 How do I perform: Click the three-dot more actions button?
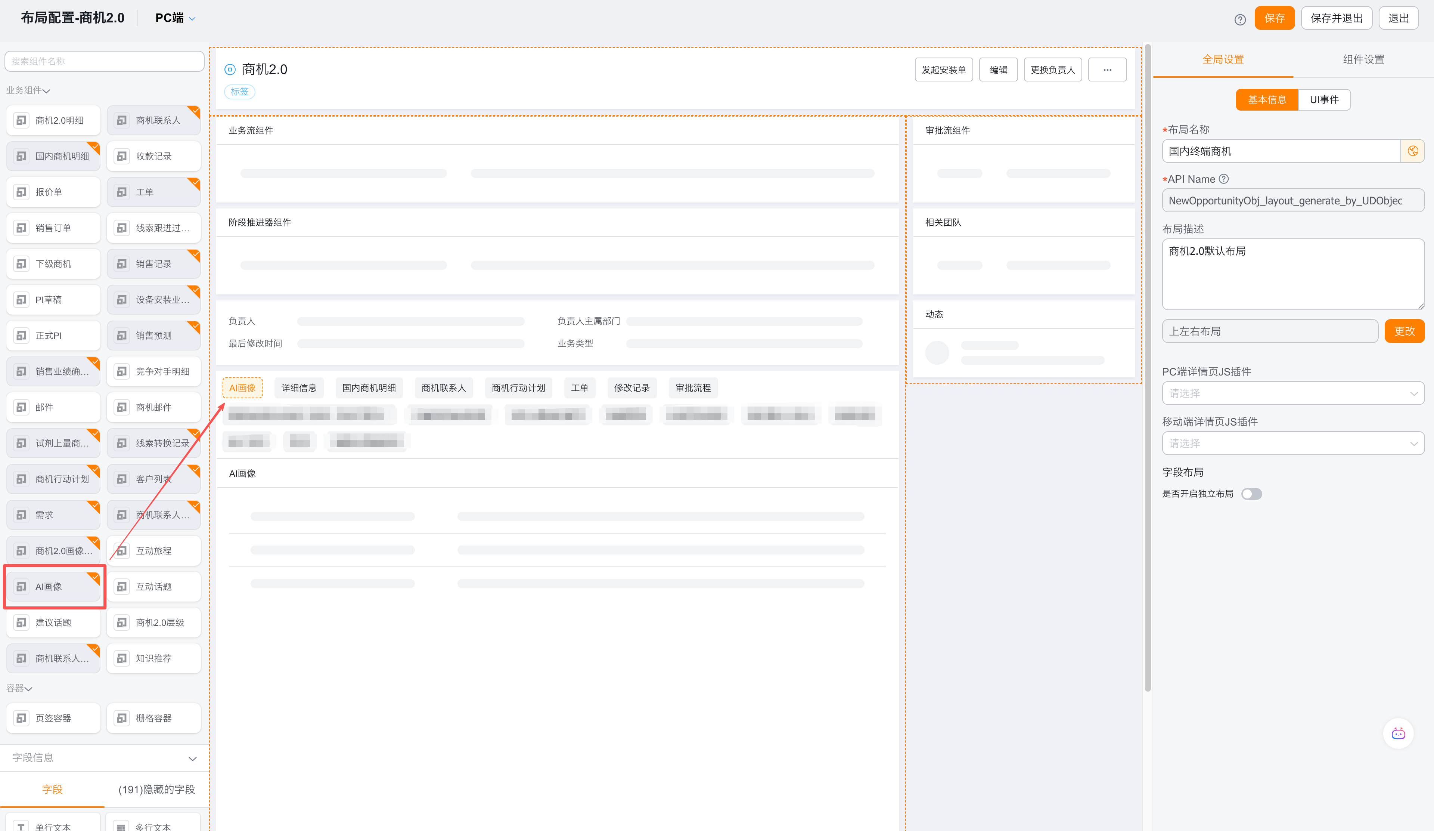point(1107,69)
